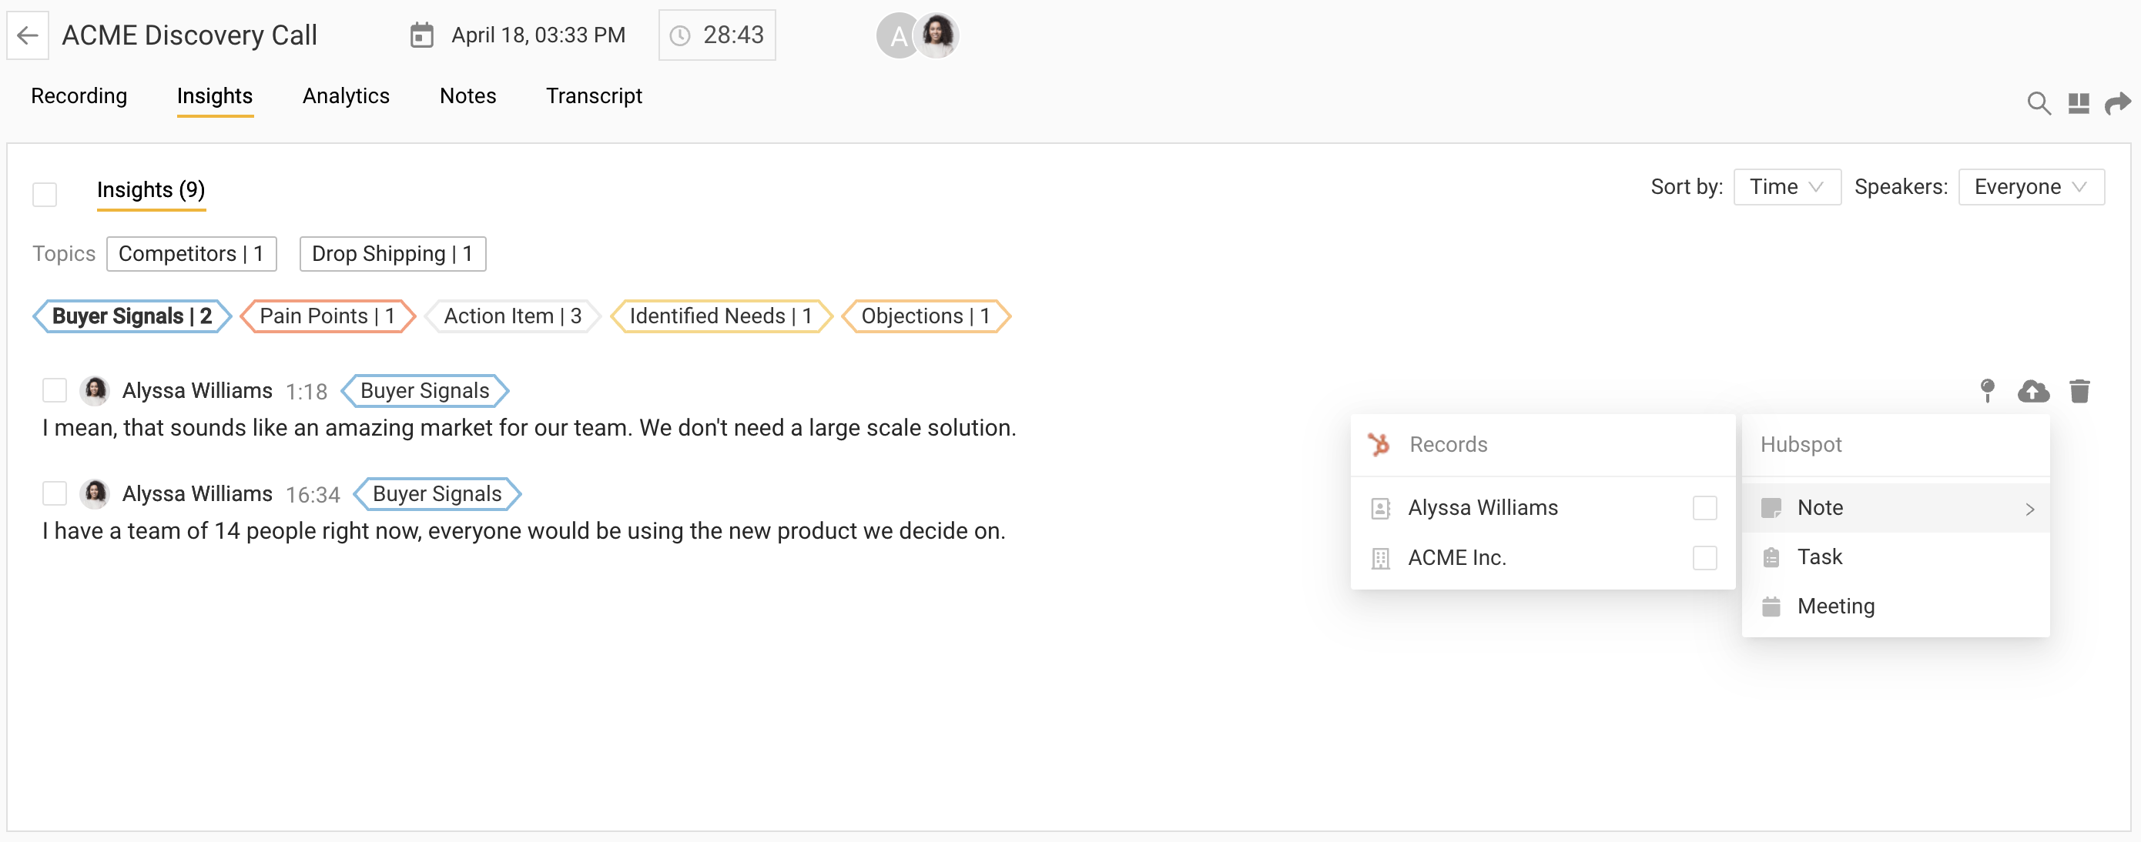Select the Objections orange tag filter

click(x=925, y=316)
